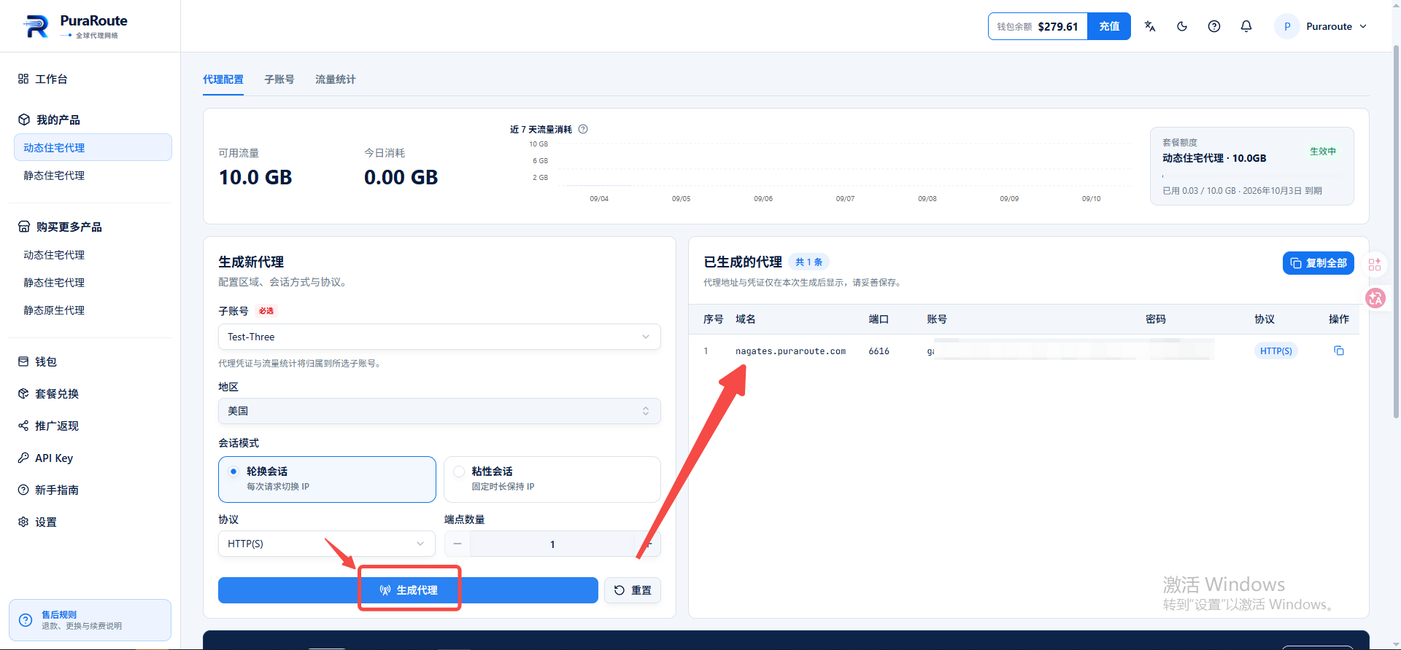The image size is (1401, 650).
Task: Click the 0.00 GB 今日消耗 value
Action: [401, 177]
